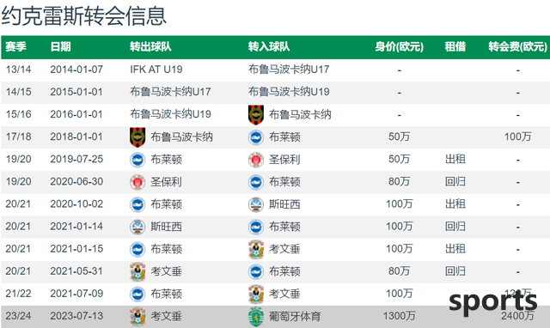The height and width of the screenshot is (328, 550).
Task: Click Brommapojkarna crest in 17/18 row
Action: [137, 137]
